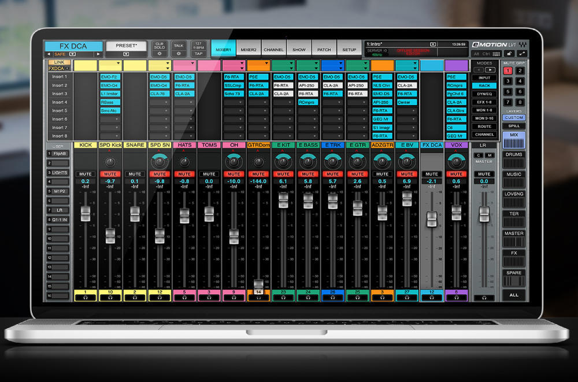
Task: Mute the SNARE channel
Action: [135, 174]
